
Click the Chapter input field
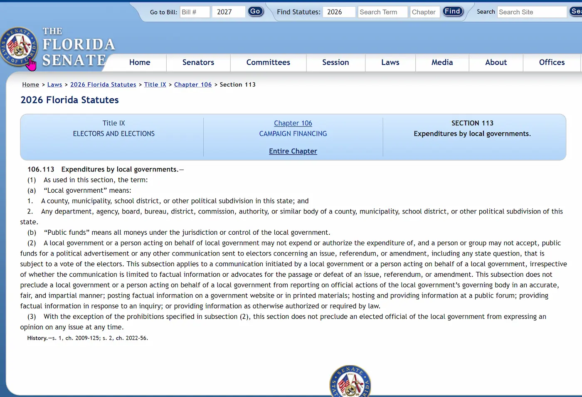(x=425, y=12)
